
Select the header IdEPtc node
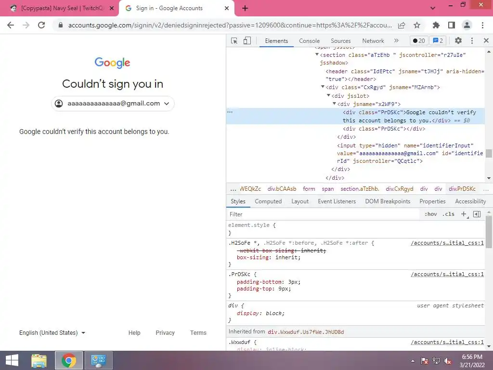(x=404, y=75)
